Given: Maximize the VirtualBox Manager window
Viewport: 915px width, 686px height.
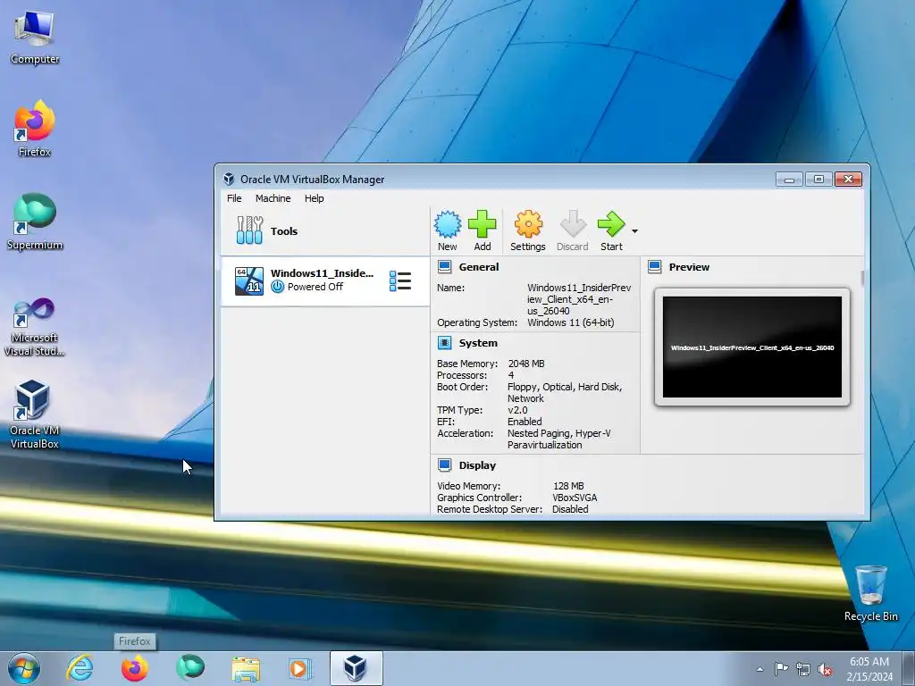Looking at the screenshot, I should point(818,179).
